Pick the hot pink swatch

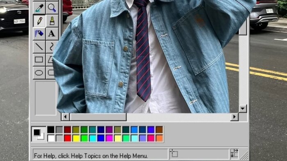click(x=151, y=138)
